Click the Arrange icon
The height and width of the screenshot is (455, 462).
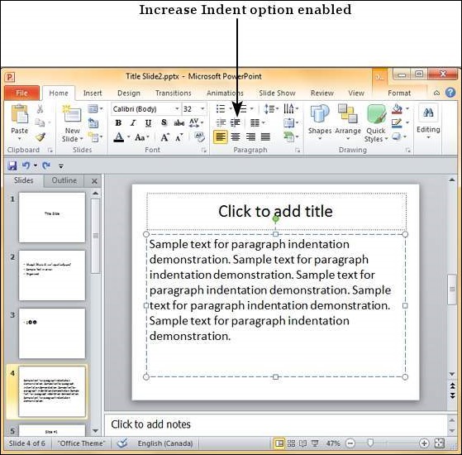click(347, 113)
